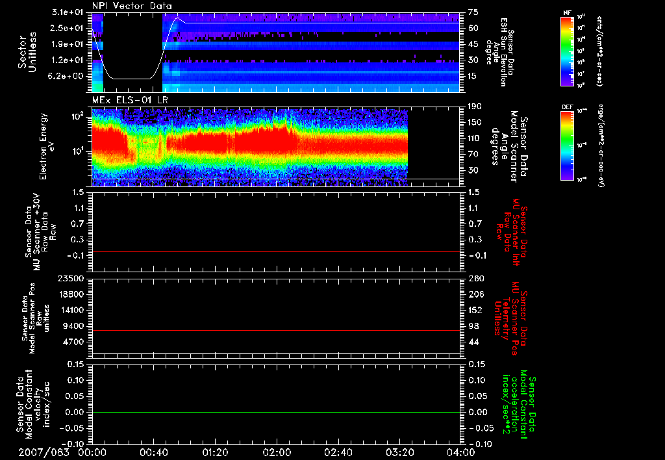Click the red MU Scanner Pos Telemetry label
Screen dimensions: 665x460
pyautogui.click(x=511, y=318)
